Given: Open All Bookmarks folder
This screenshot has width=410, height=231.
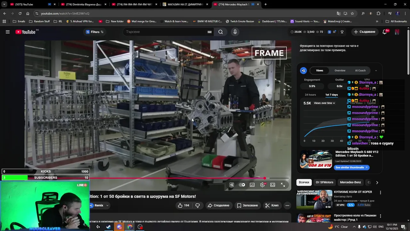Looking at the screenshot, I should [396, 21].
